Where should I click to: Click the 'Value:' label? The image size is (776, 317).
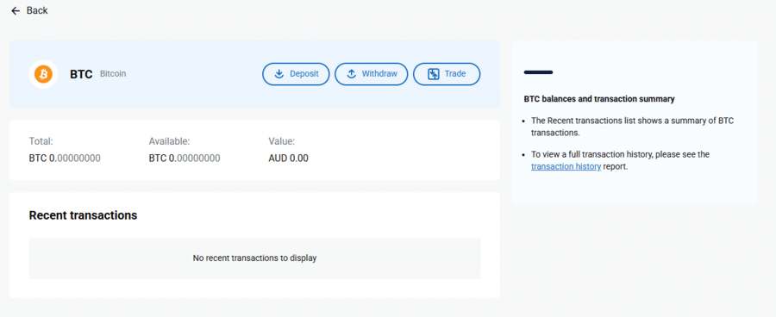(x=282, y=141)
